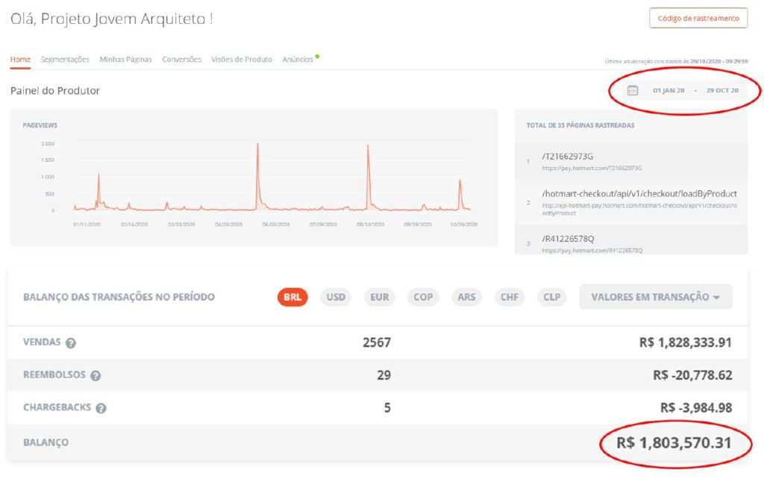764x484 pixels.
Task: Select CHF currency
Action: [x=510, y=297]
